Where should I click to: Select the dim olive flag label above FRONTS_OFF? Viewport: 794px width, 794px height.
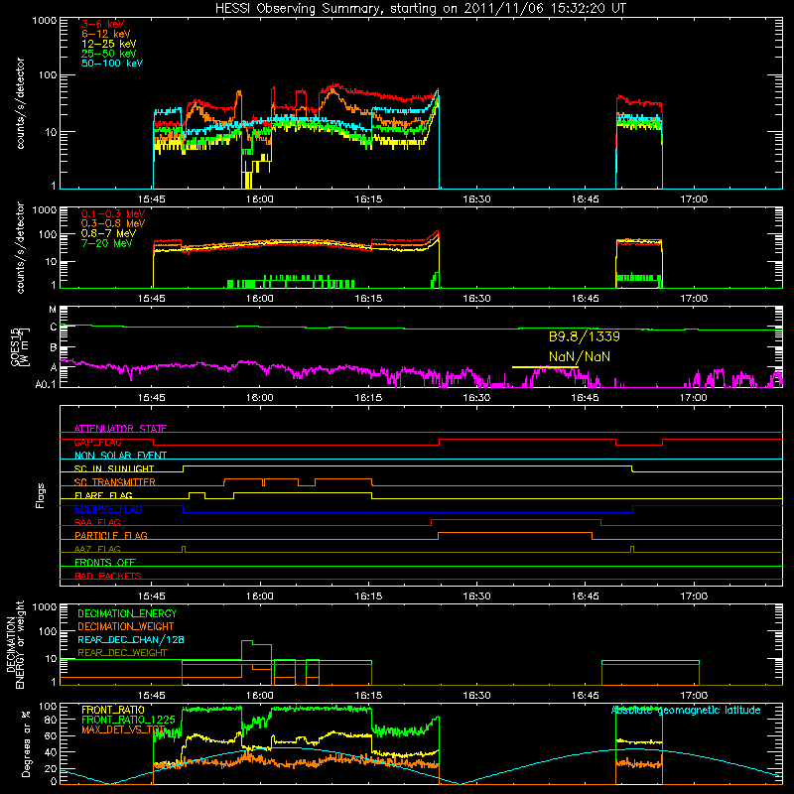tap(97, 550)
